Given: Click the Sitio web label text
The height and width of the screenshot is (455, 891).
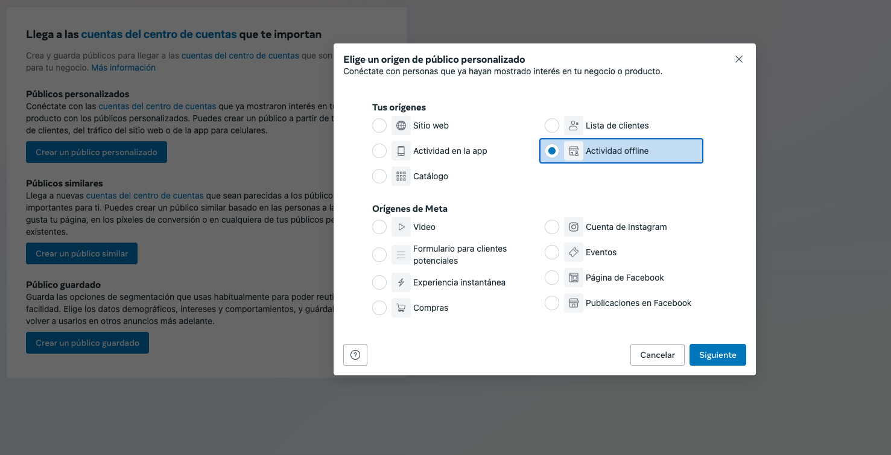Looking at the screenshot, I should pos(431,126).
